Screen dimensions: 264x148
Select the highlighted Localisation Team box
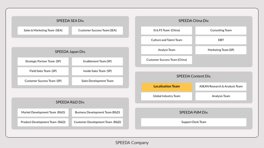point(167,86)
